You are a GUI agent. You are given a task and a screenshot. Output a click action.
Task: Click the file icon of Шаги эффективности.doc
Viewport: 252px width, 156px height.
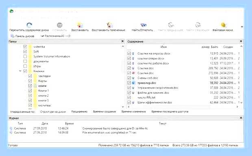coord(133,103)
